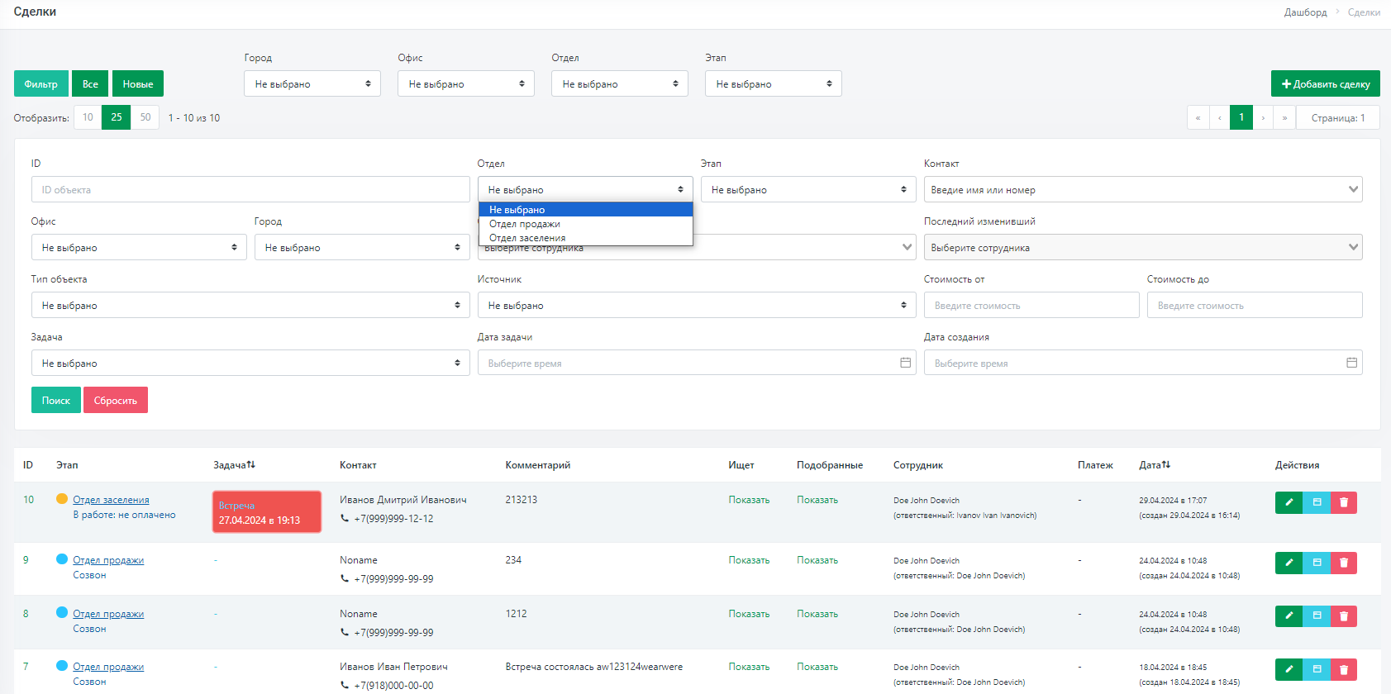Focus the Стоимость до input

(1255, 305)
